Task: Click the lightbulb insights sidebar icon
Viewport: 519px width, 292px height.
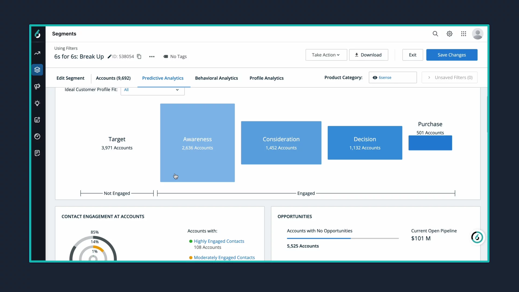Action: (x=37, y=103)
